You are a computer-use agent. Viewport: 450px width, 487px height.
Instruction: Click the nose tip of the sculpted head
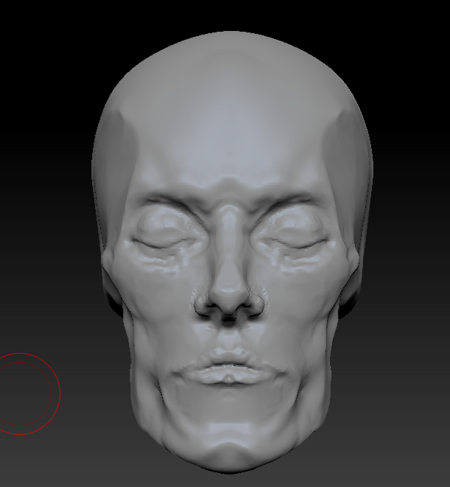pos(229,300)
